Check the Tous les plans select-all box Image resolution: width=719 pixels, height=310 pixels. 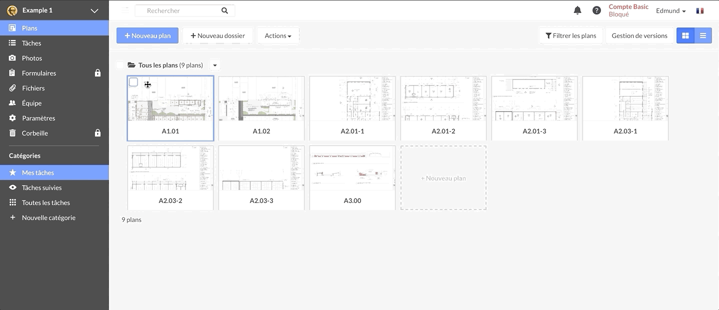[x=119, y=64]
